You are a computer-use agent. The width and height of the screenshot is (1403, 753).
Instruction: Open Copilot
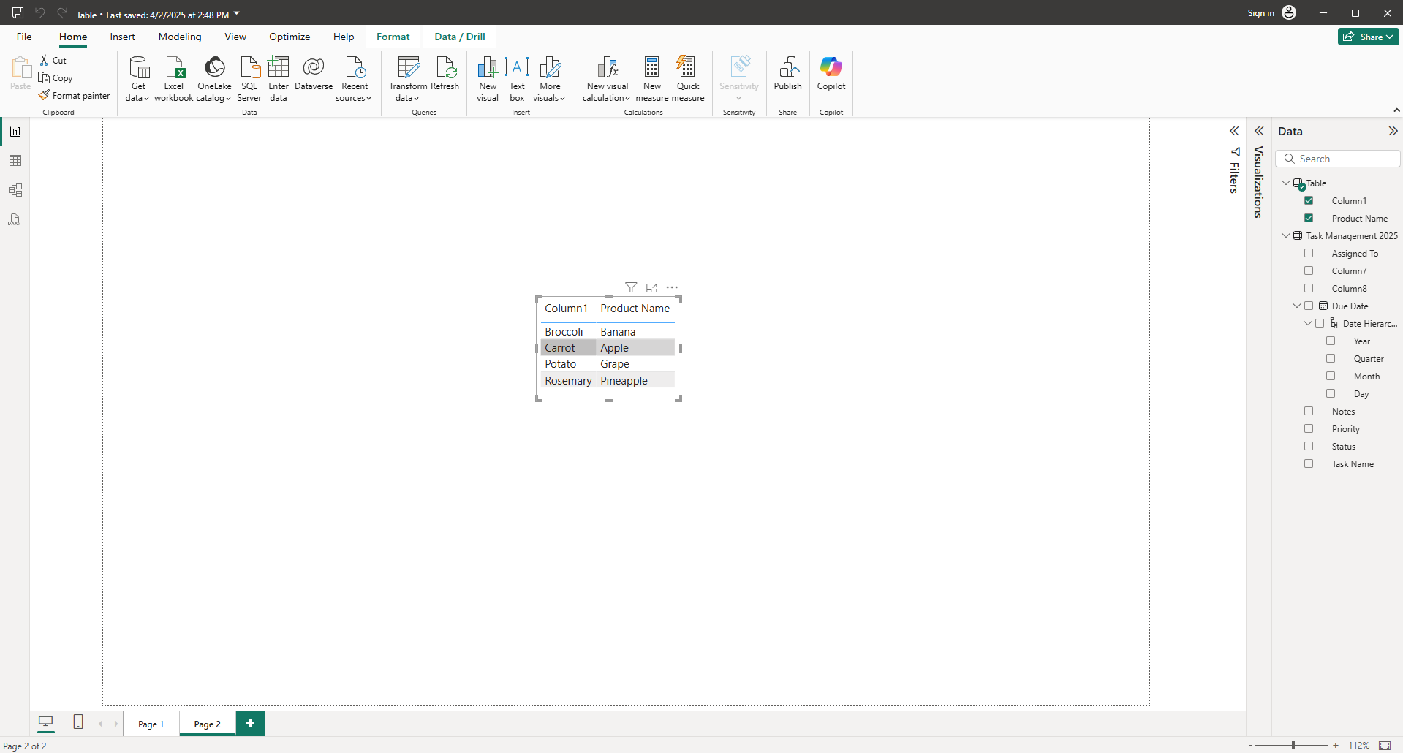coord(831,73)
